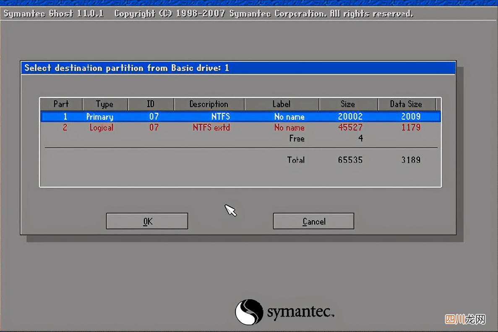
Task: Select partition 2 Logical NTFS extd row
Action: click(240, 128)
